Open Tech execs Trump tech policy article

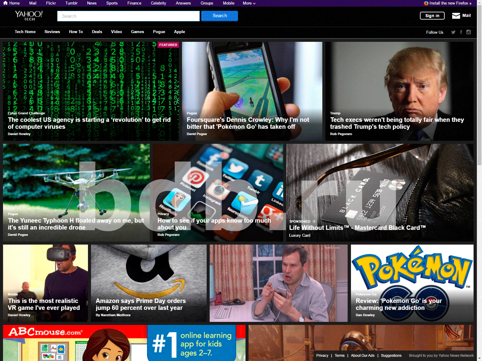(x=397, y=123)
